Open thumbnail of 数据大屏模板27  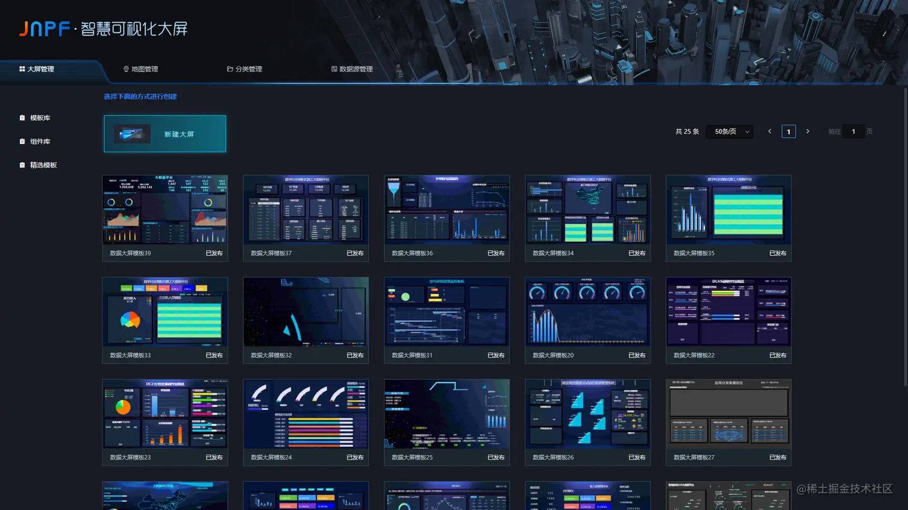point(728,413)
